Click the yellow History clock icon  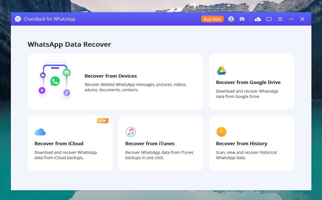tap(221, 132)
